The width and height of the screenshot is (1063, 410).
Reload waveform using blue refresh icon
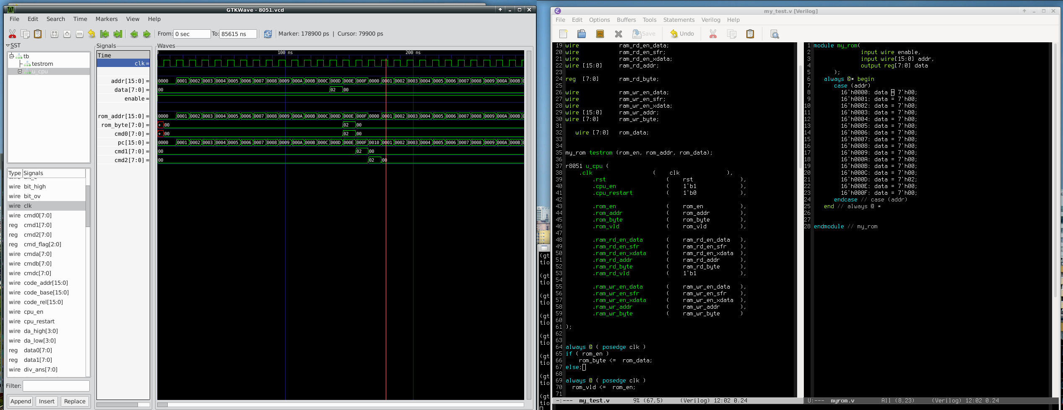(x=268, y=34)
